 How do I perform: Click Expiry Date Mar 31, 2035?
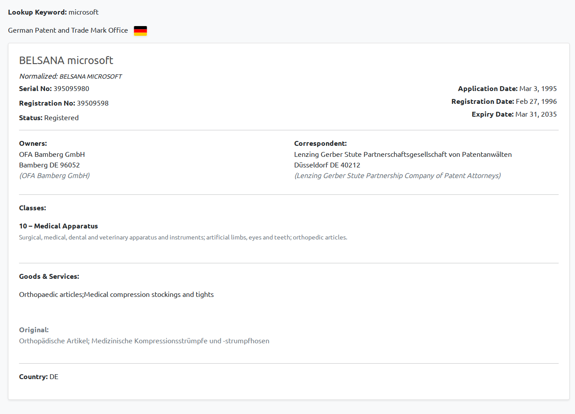pos(514,114)
